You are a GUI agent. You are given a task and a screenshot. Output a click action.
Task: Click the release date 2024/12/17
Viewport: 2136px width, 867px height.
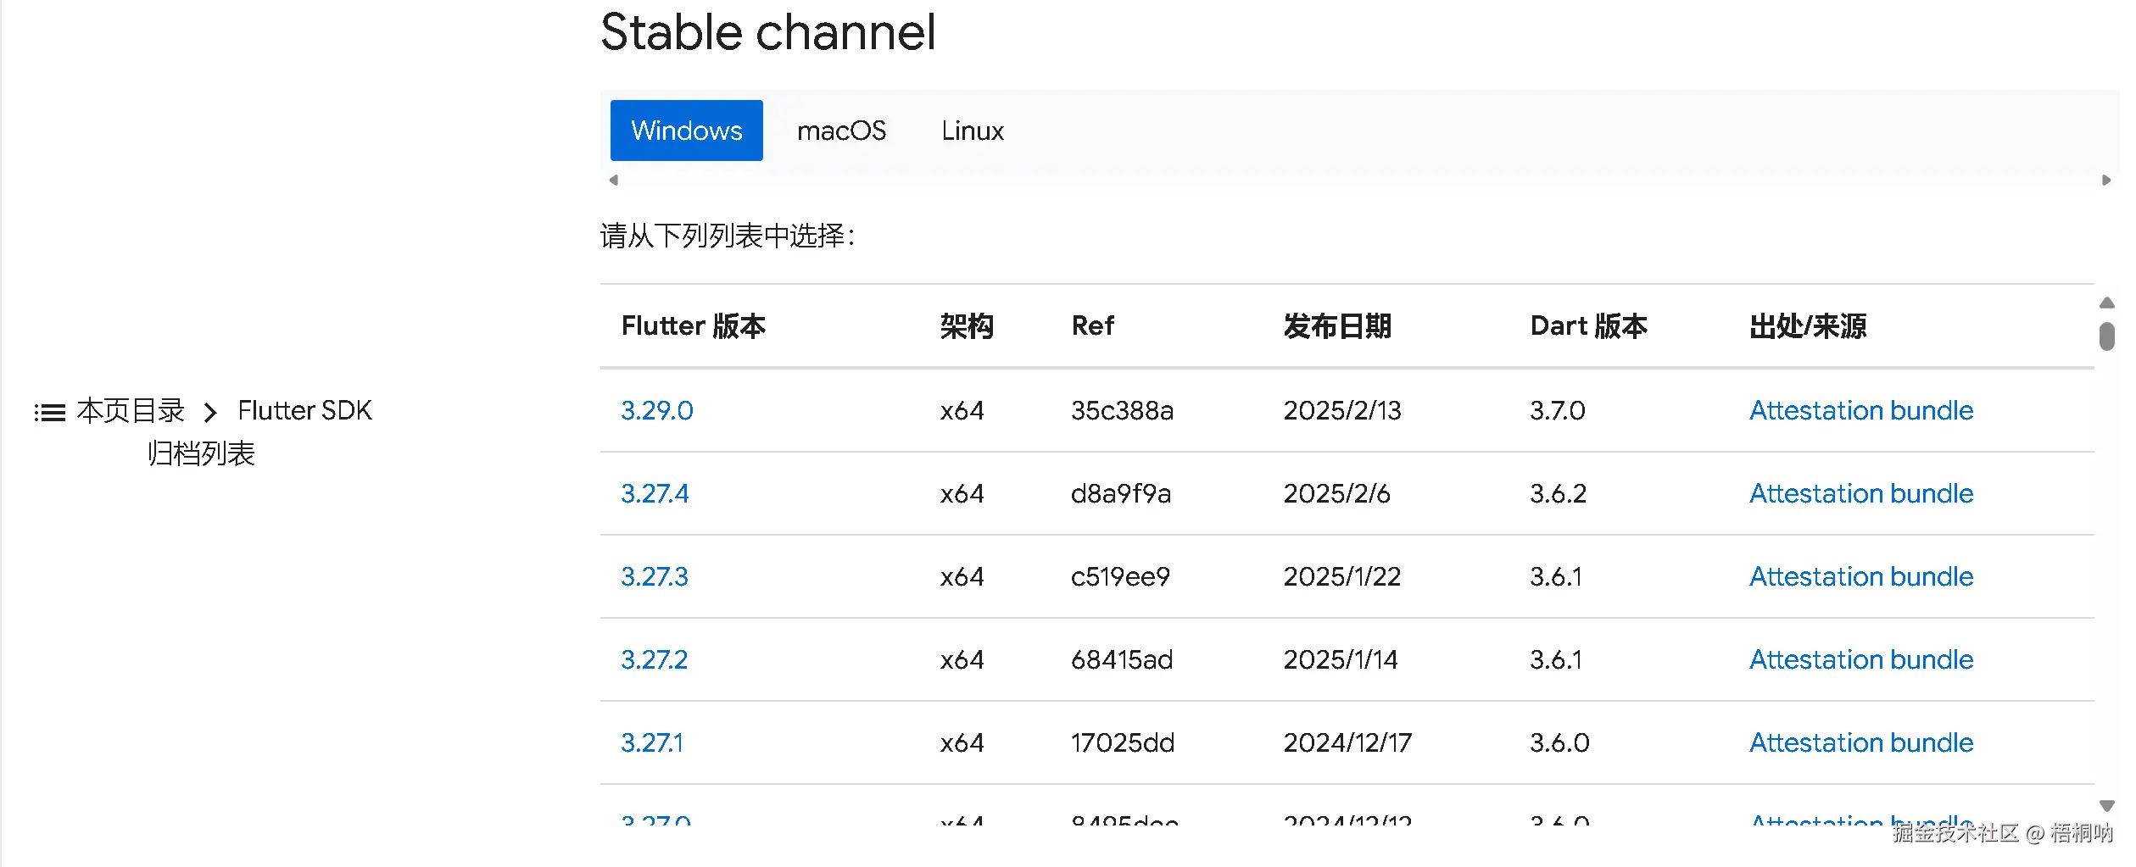[x=1347, y=743]
